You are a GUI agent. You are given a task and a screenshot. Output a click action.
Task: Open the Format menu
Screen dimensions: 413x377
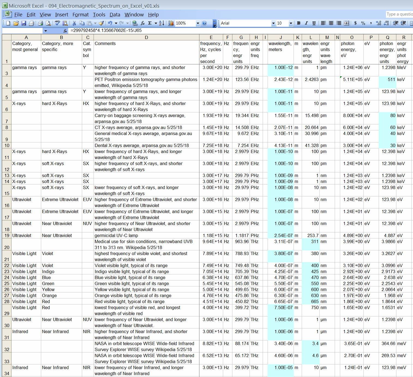pos(80,14)
